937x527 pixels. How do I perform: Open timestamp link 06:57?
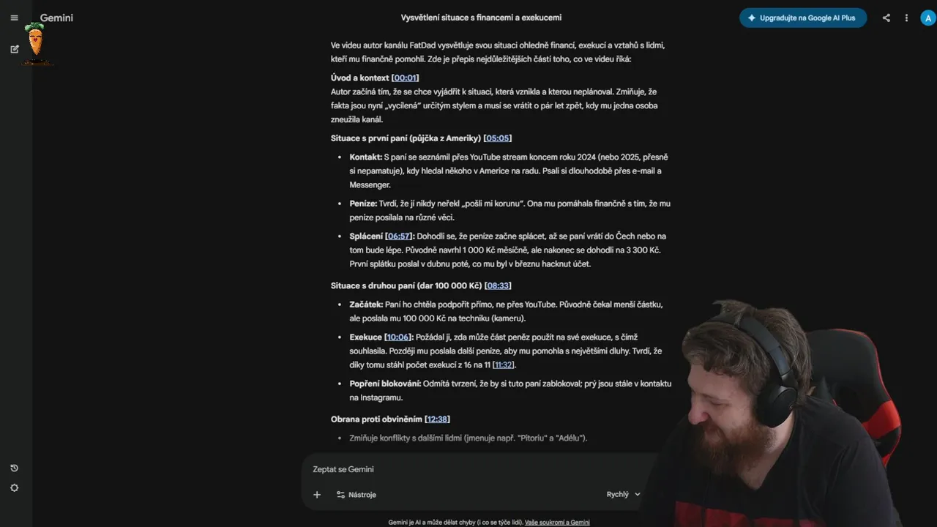pyautogui.click(x=399, y=236)
